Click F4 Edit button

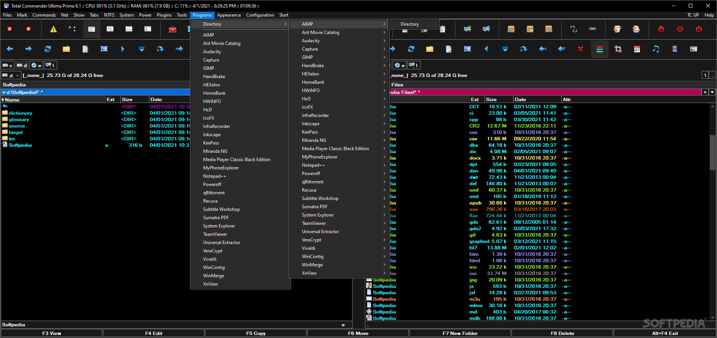coord(154,333)
